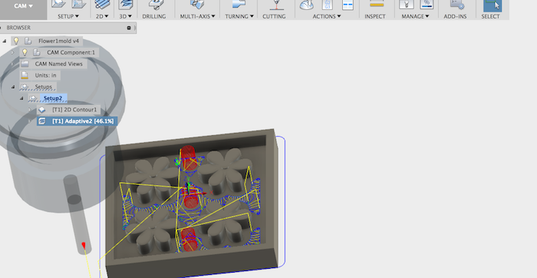Open the TURNING dropdown menu
537x278 pixels.
239,16
